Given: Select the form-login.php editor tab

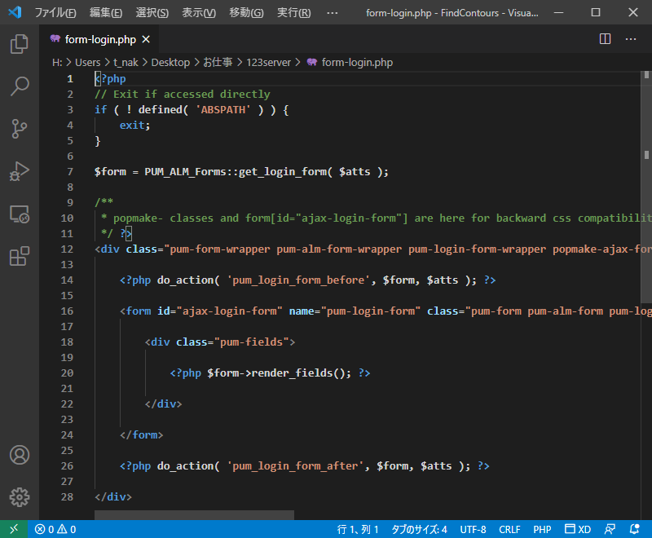Looking at the screenshot, I should pos(99,39).
